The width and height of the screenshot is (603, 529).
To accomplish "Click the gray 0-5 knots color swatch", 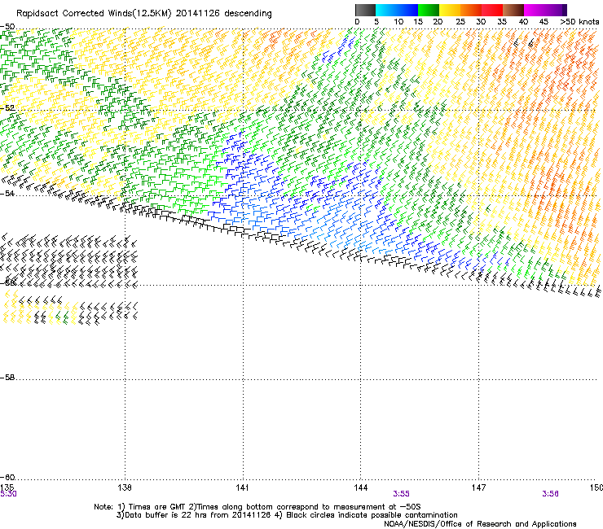I will pyautogui.click(x=365, y=10).
